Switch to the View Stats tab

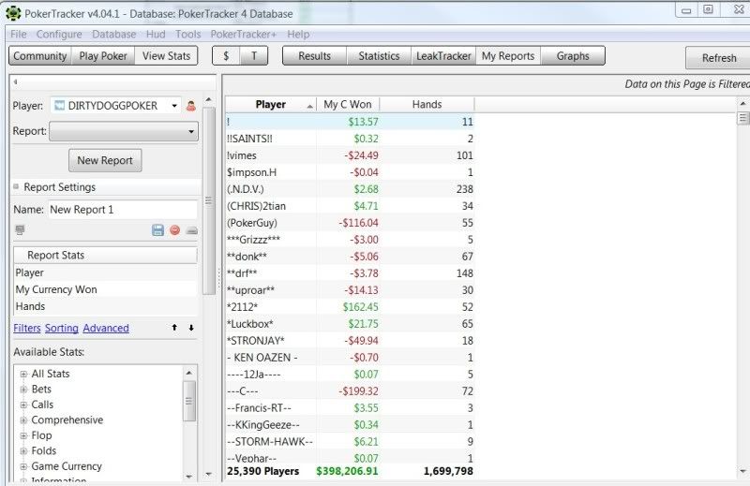(167, 56)
